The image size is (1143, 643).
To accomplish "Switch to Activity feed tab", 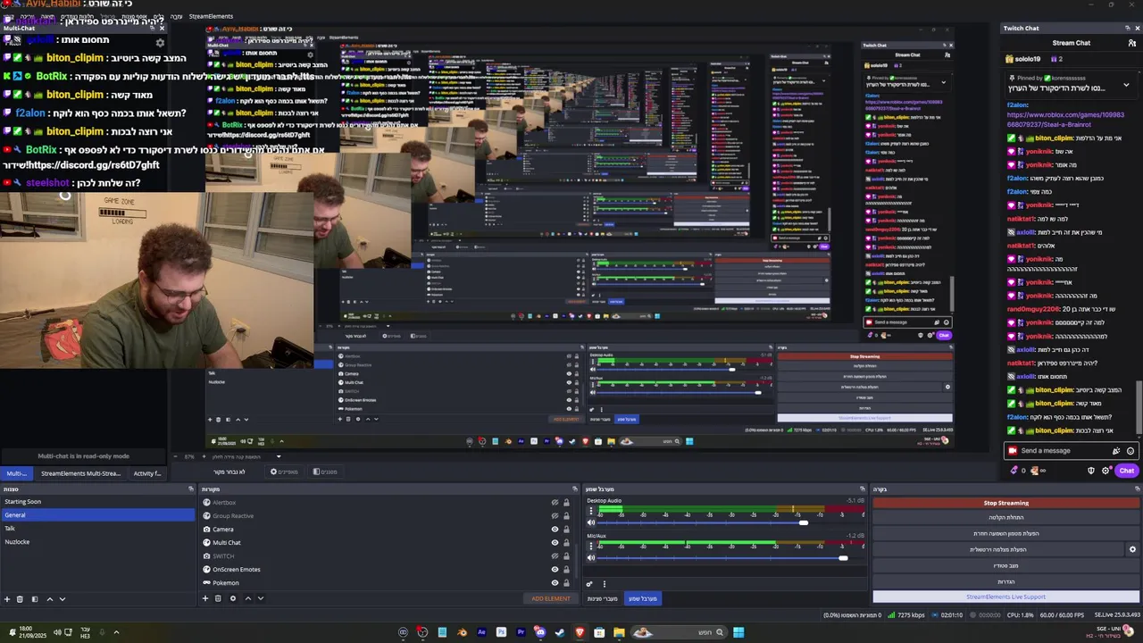I will [147, 473].
